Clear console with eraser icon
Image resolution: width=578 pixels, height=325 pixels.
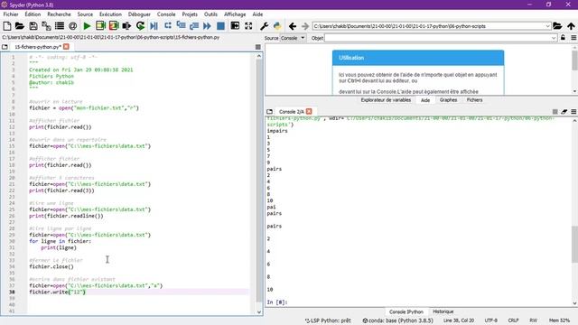pyautogui.click(x=564, y=112)
